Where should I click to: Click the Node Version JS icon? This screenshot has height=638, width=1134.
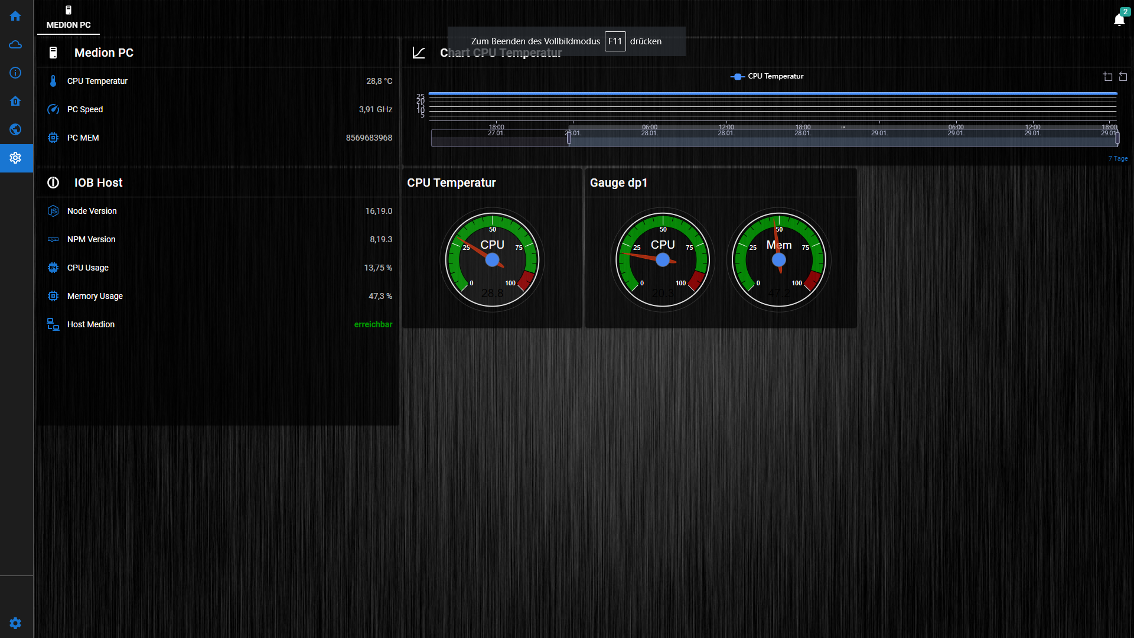pos(53,211)
